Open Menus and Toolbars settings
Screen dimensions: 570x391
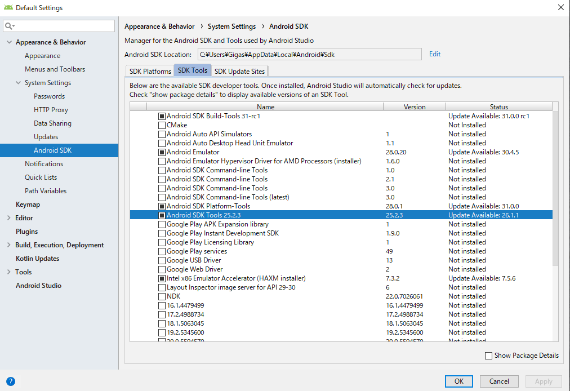55,69
